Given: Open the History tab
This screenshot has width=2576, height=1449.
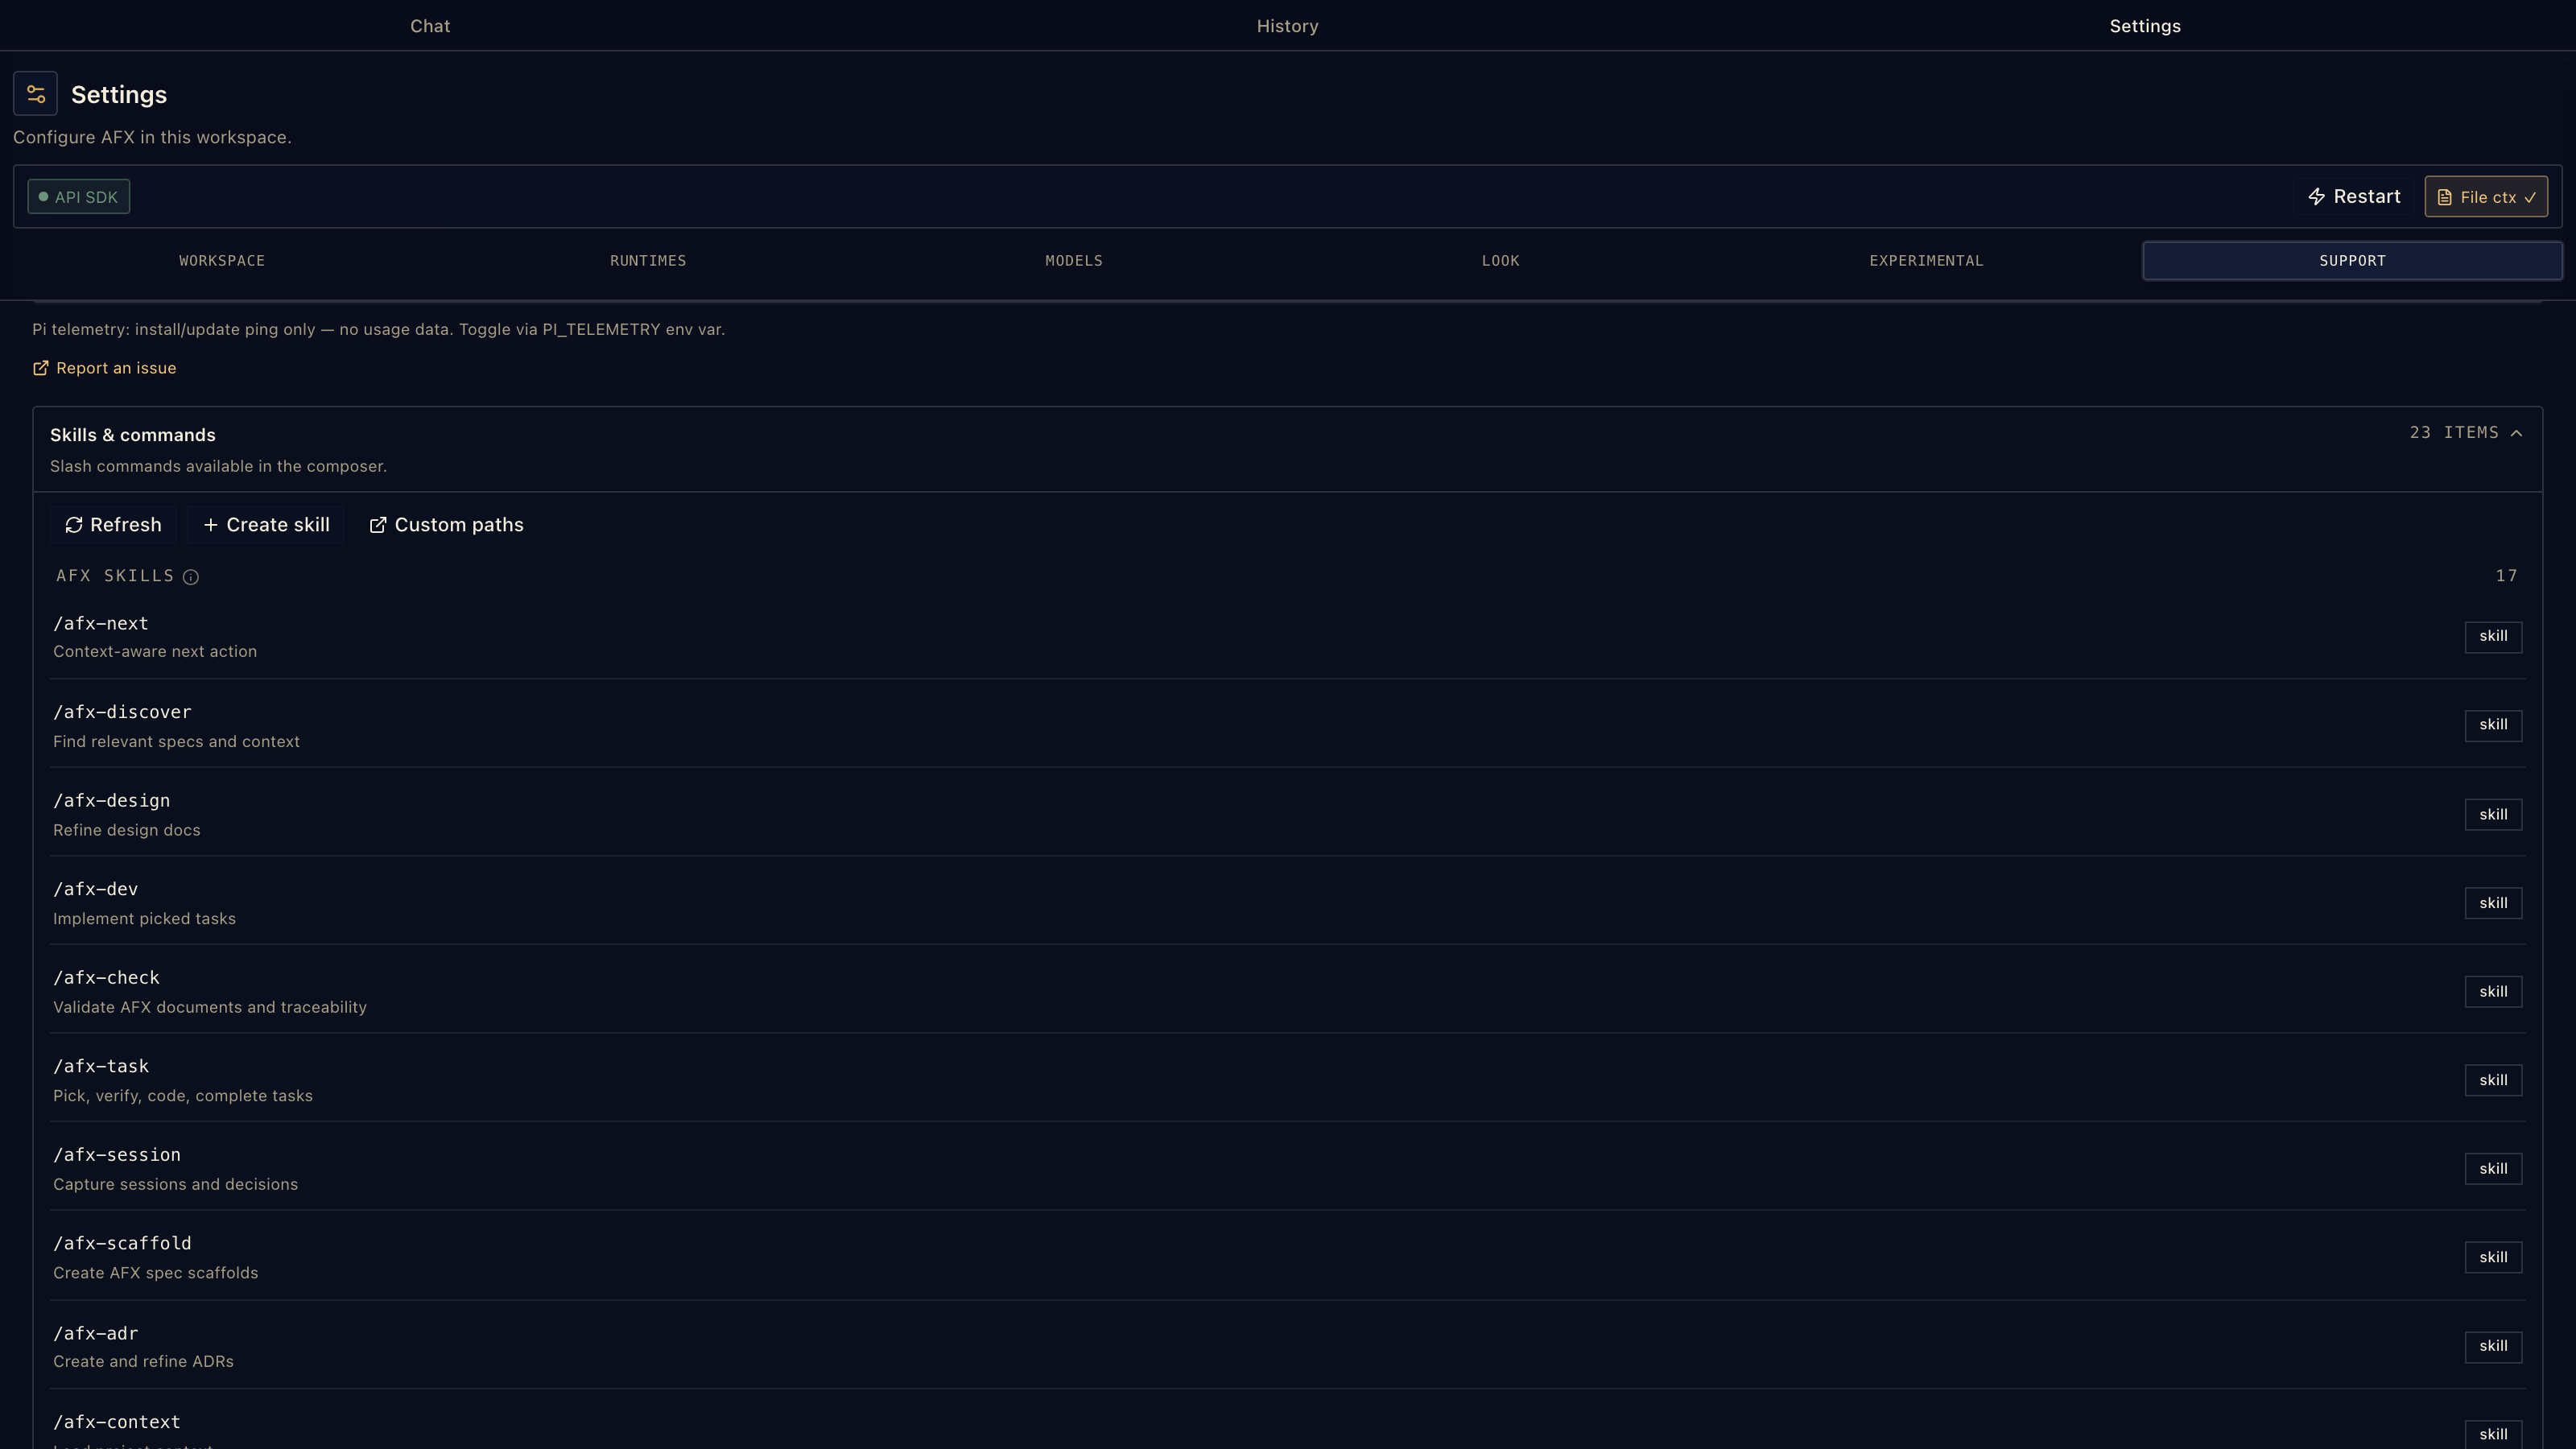Looking at the screenshot, I should pos(1288,26).
